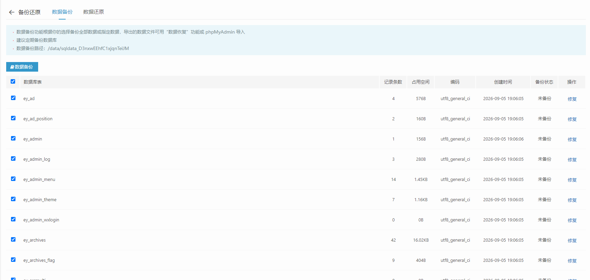This screenshot has height=280, width=590.
Task: Select the ey_ad_position table name
Action: (x=38, y=119)
